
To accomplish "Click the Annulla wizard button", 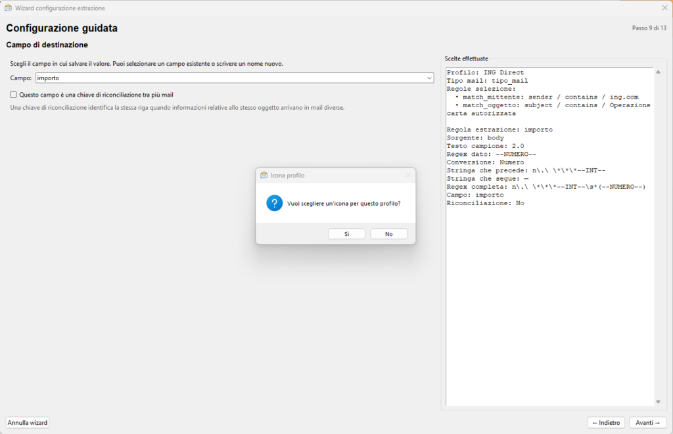I will click(x=28, y=422).
